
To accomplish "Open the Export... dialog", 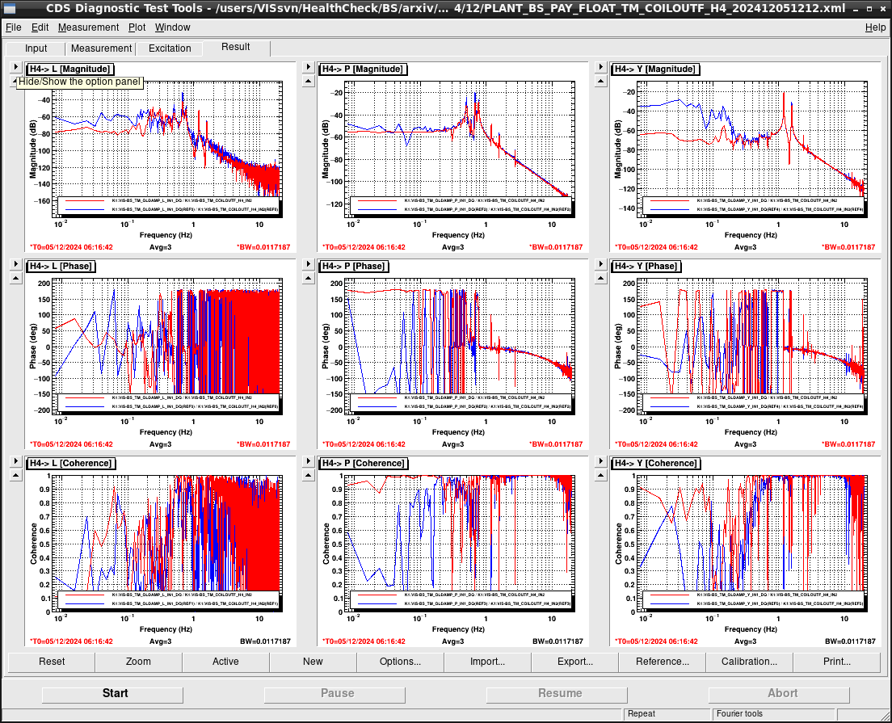I will (x=574, y=662).
